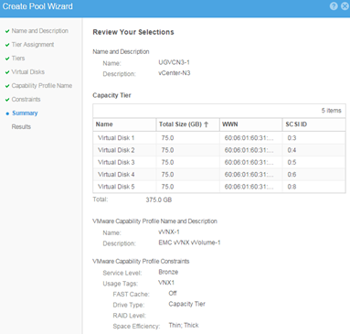Click the Capacity Tier section heading
The width and height of the screenshot is (350, 334).
[111, 95]
